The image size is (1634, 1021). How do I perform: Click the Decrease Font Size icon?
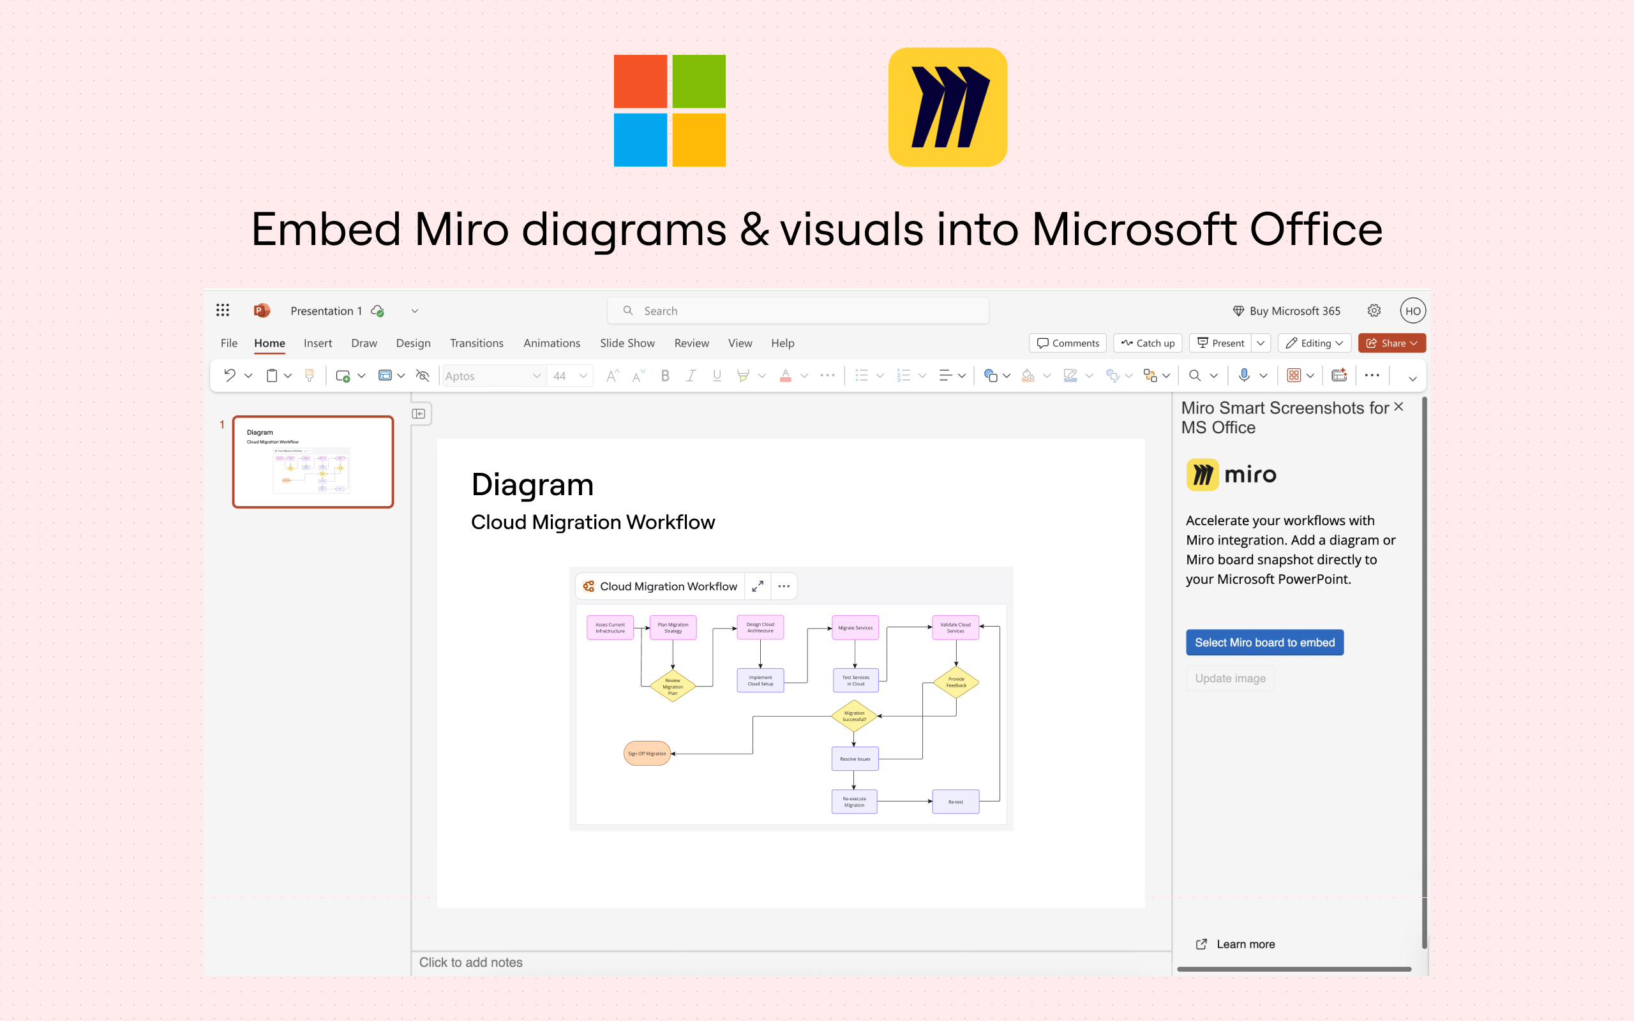coord(639,375)
